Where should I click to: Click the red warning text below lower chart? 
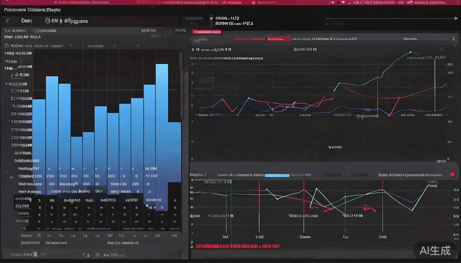click(237, 246)
